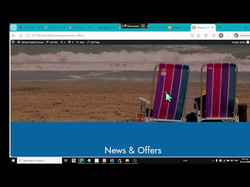
Task: Click the Copilot Summarize button
Action: click(242, 35)
